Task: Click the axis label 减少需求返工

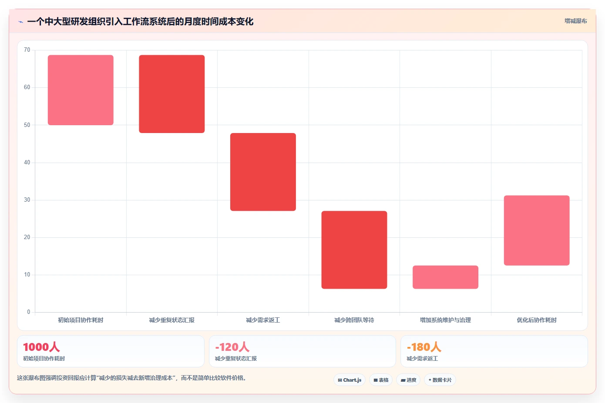Action: coord(263,320)
